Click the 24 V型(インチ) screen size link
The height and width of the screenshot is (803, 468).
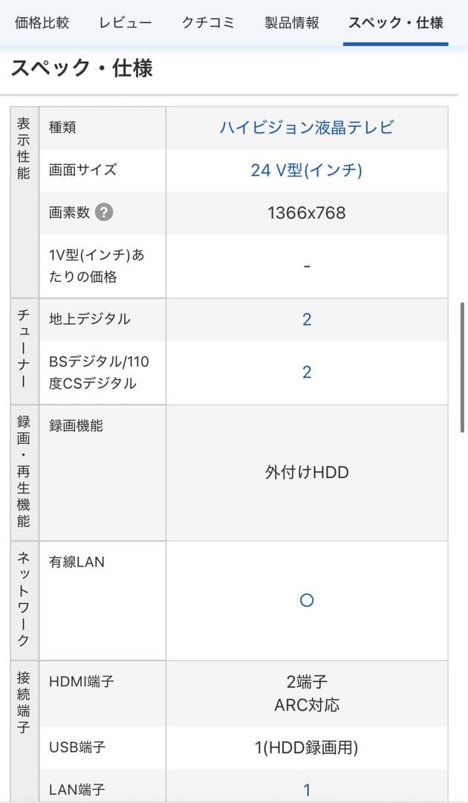point(308,170)
